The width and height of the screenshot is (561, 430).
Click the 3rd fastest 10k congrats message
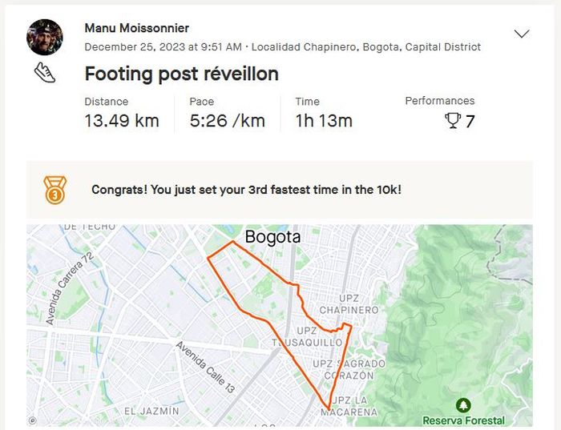click(246, 190)
